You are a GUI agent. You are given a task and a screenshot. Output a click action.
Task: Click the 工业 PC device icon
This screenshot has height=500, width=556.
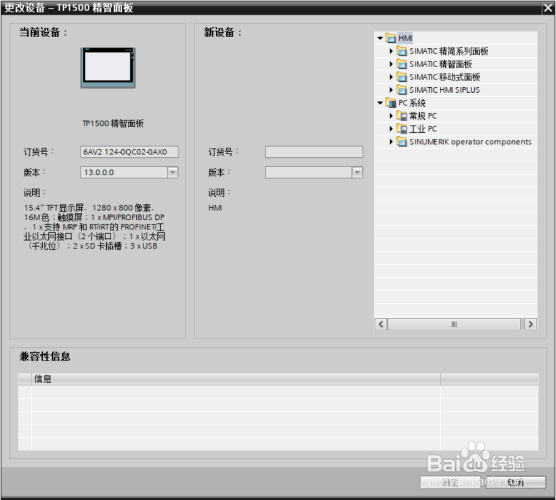click(401, 128)
